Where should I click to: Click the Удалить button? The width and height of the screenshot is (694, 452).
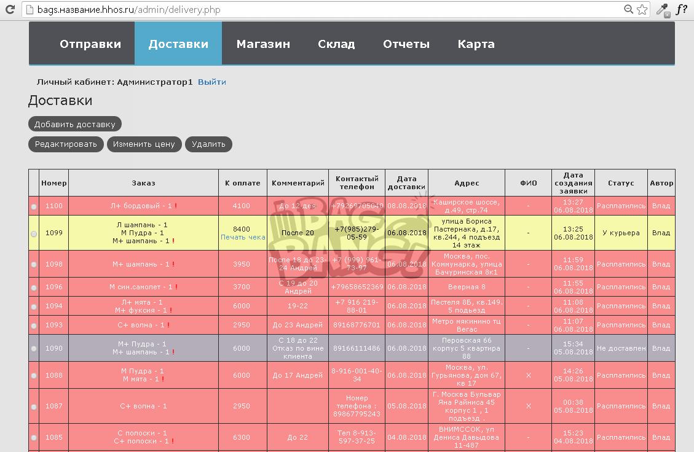(208, 144)
